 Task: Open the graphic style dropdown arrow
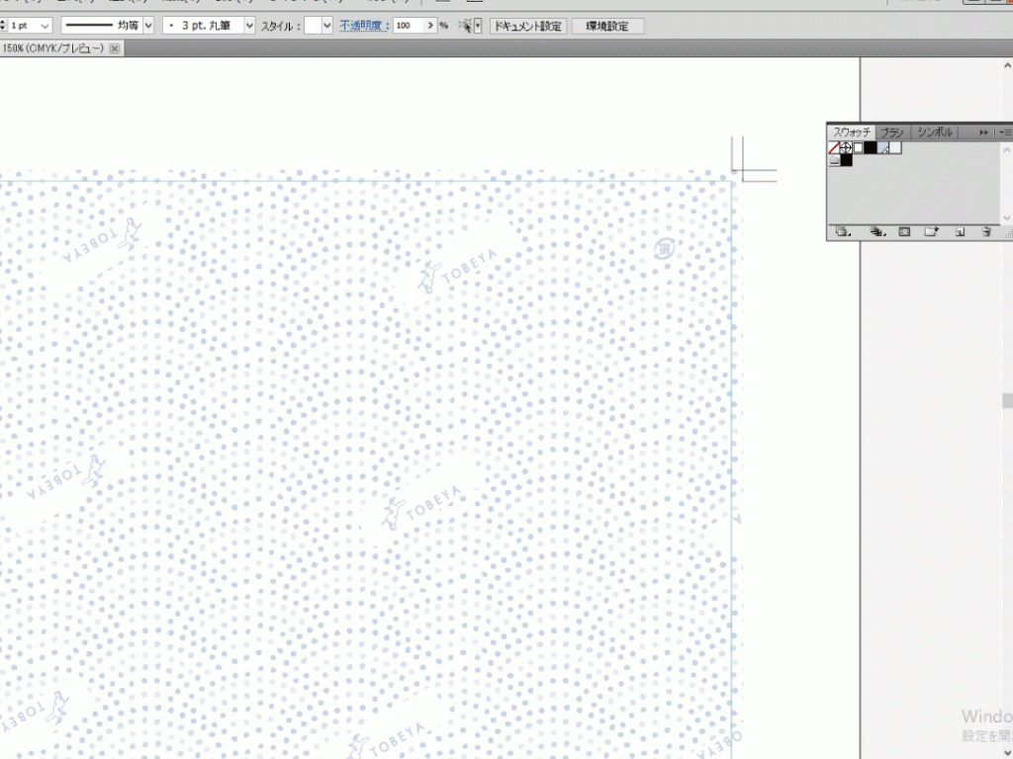(x=326, y=26)
